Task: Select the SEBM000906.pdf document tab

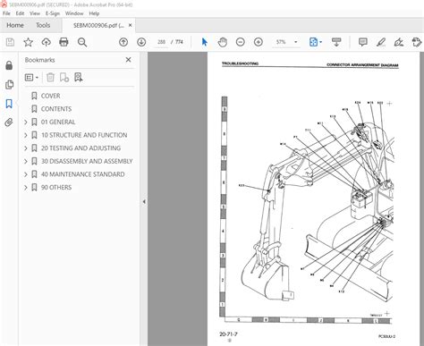Action: (98, 26)
